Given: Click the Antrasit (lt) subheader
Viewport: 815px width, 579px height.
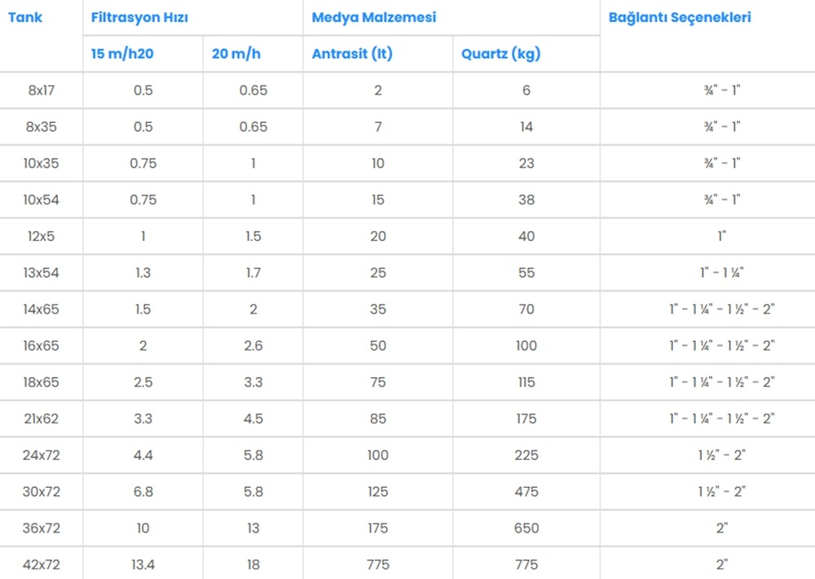Looking at the screenshot, I should (352, 55).
